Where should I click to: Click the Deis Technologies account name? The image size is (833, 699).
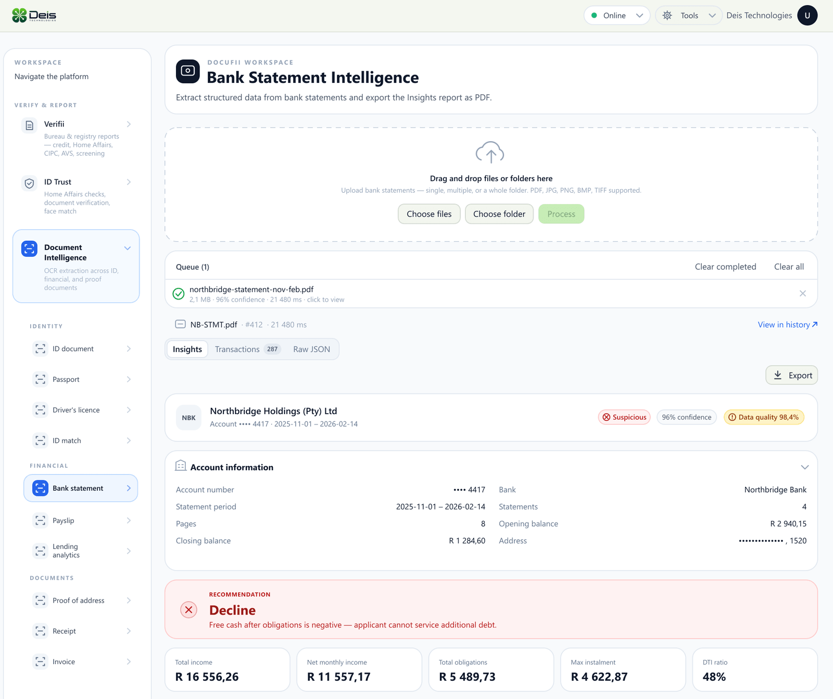[x=759, y=16]
